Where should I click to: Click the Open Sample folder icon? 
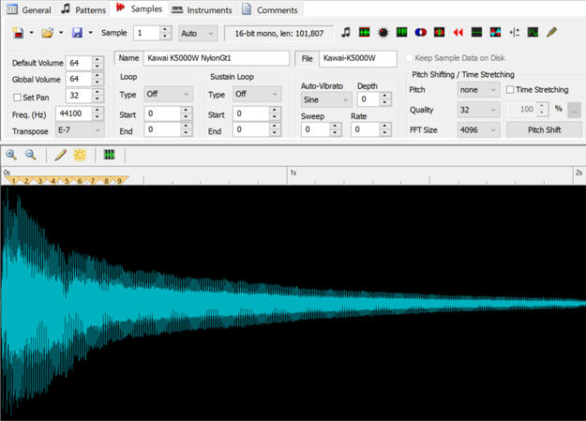(47, 33)
